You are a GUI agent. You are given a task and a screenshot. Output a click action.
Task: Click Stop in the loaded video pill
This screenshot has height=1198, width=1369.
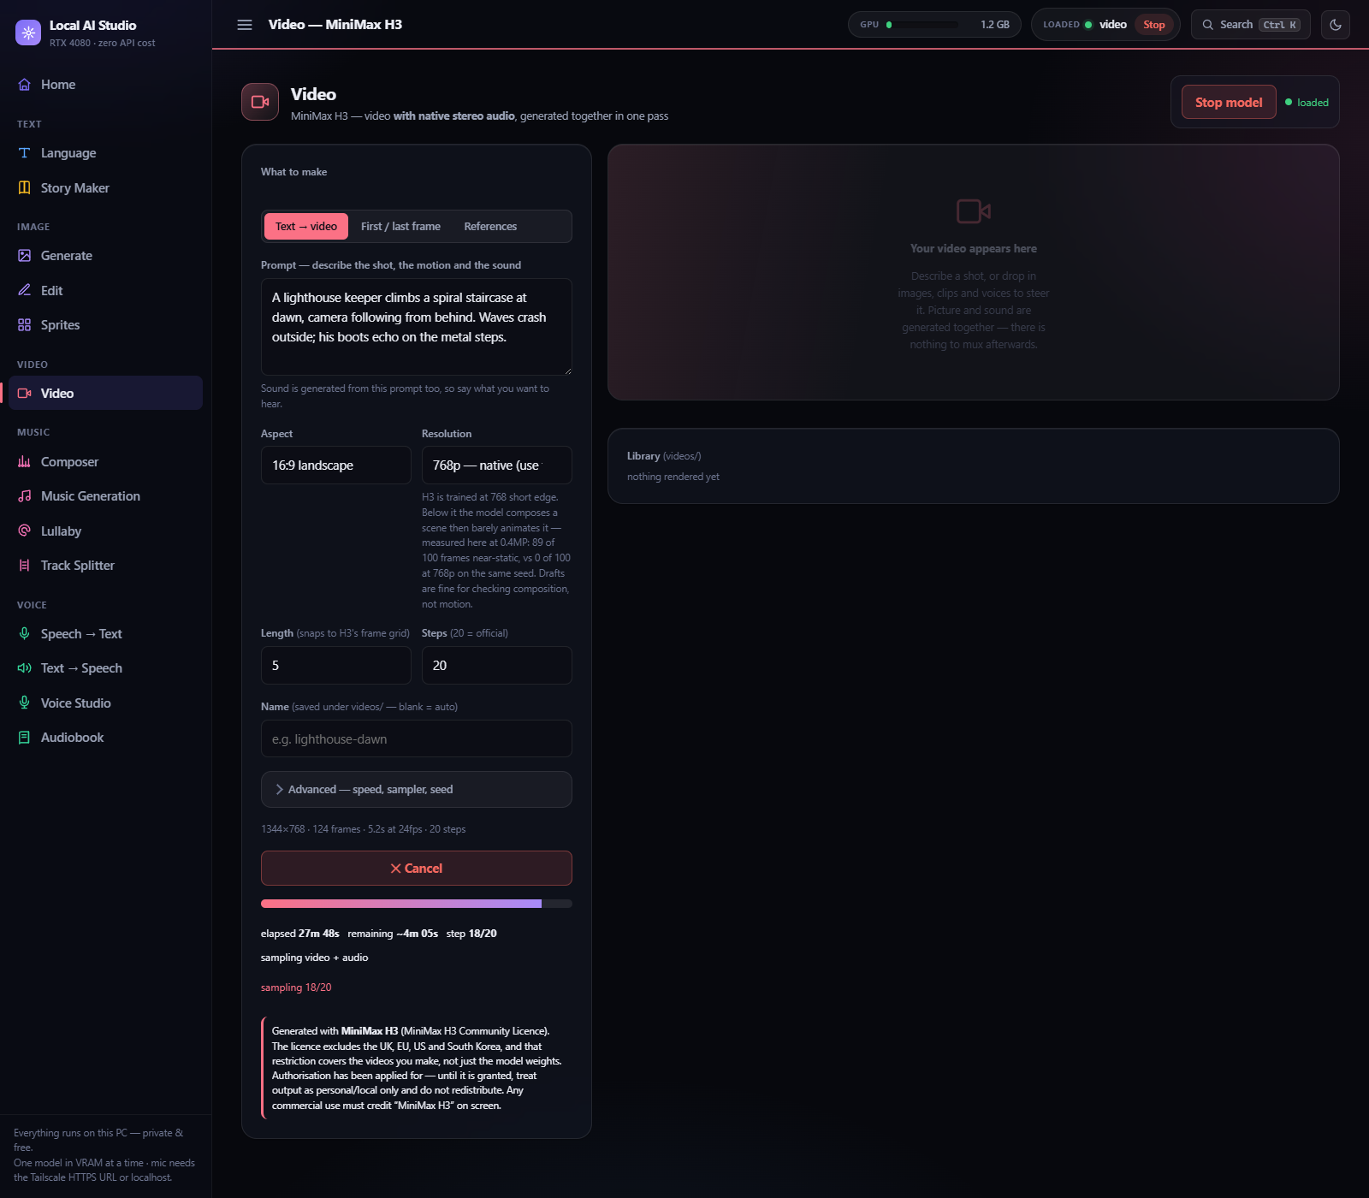(x=1153, y=25)
